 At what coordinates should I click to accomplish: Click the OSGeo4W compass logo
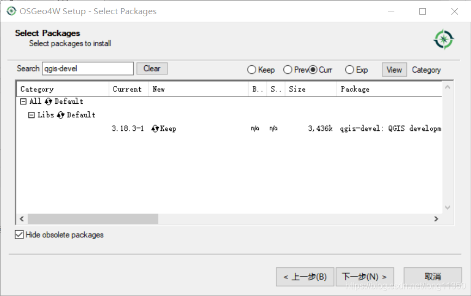coord(444,39)
